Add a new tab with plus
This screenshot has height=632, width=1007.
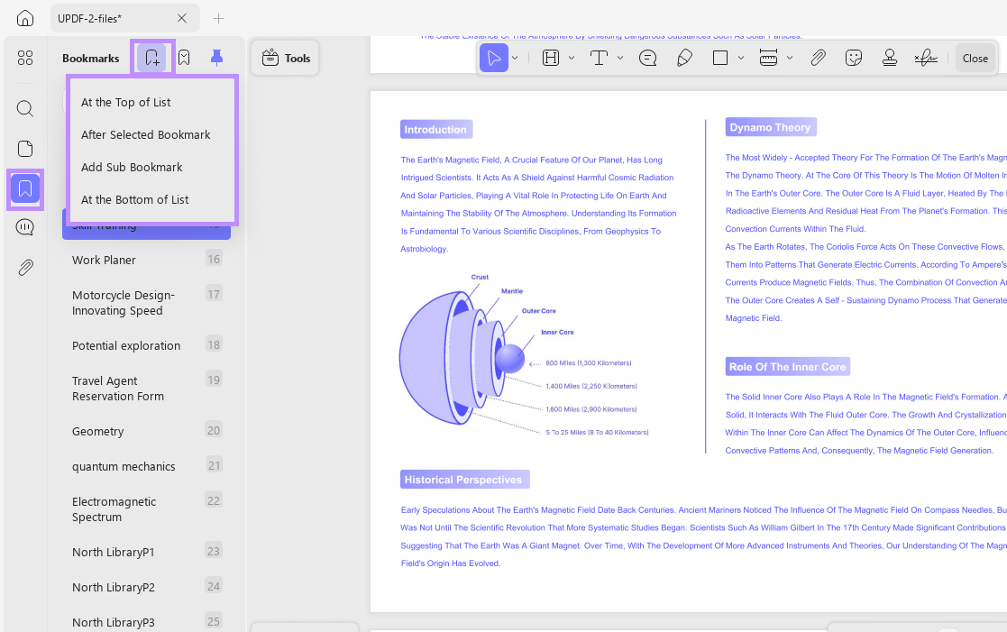coord(218,19)
